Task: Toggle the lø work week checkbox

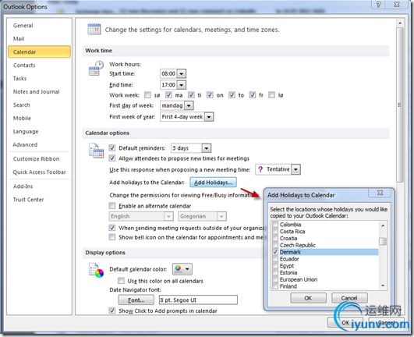Action: (271, 95)
